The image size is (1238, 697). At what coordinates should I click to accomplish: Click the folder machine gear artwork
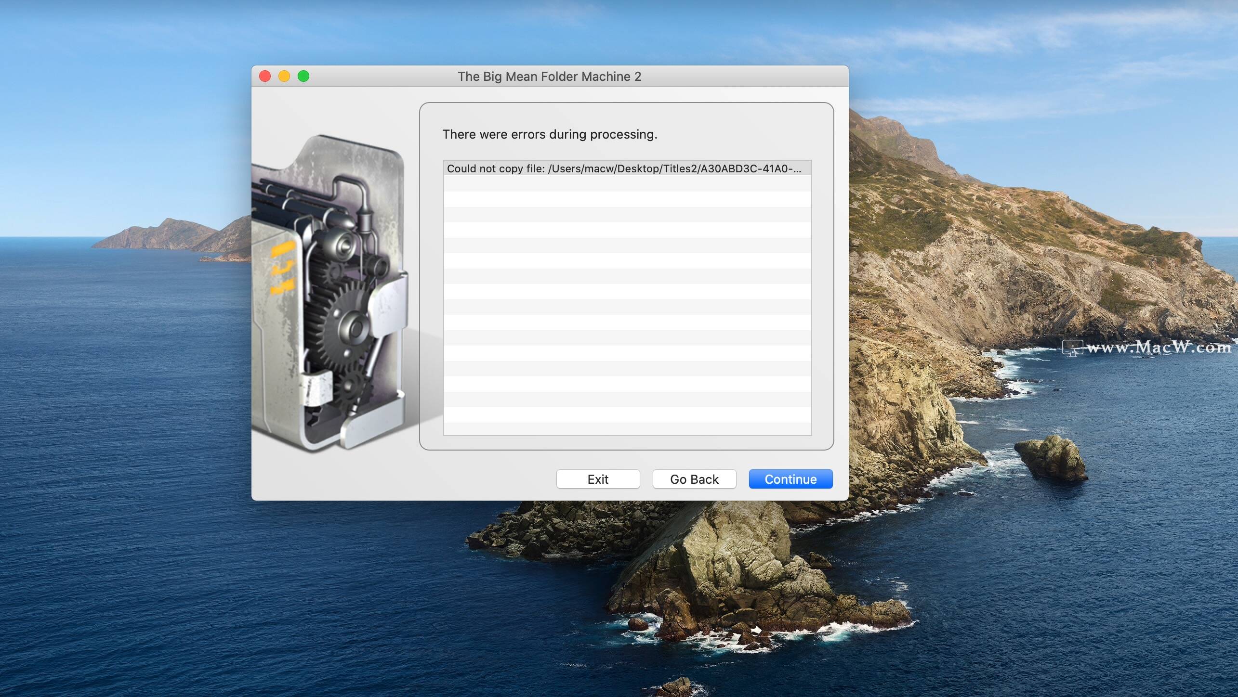(329, 294)
